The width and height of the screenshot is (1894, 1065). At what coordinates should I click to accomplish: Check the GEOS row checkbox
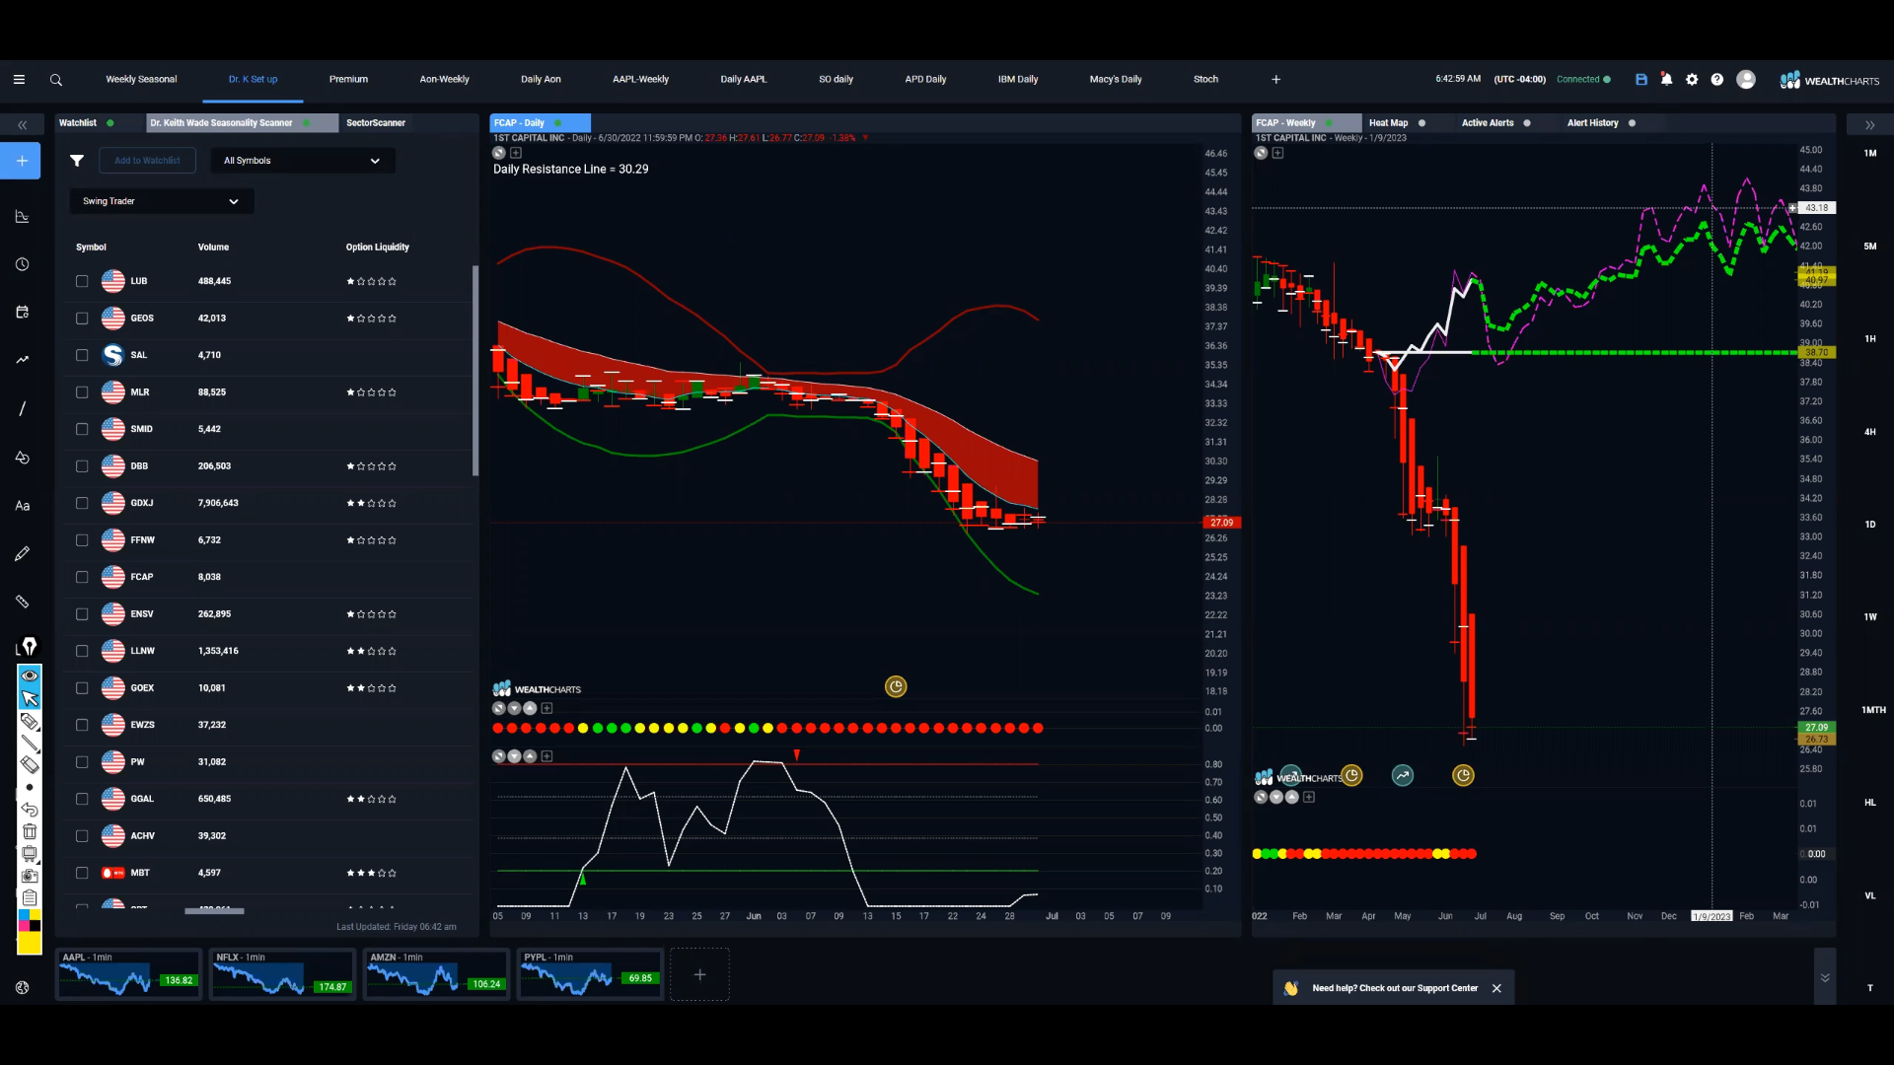[82, 319]
